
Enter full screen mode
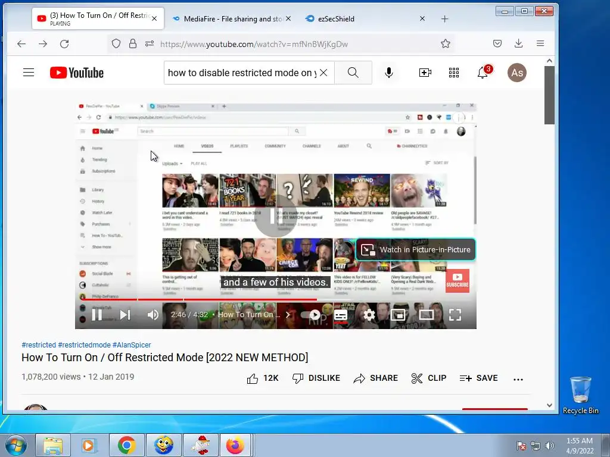tap(455, 314)
